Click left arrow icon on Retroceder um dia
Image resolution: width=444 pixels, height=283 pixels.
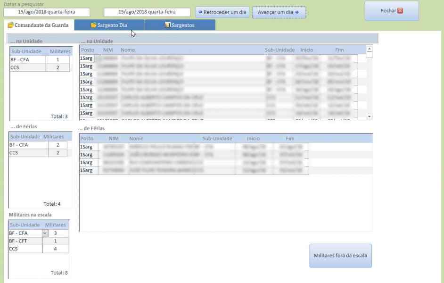200,12
